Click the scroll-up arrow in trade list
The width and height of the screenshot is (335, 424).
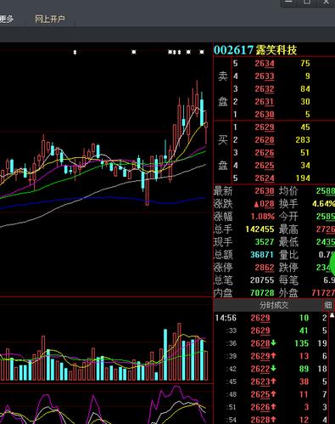tap(332, 315)
